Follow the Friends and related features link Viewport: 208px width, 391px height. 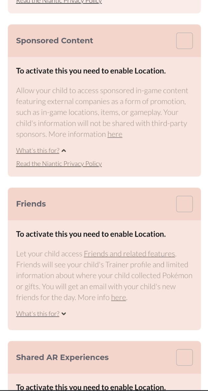click(x=130, y=253)
